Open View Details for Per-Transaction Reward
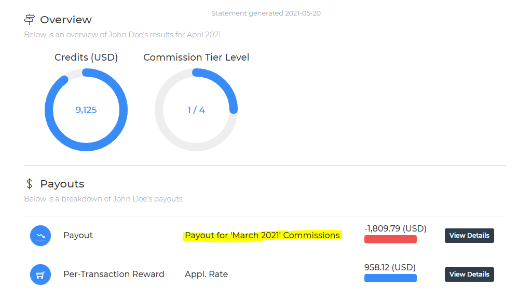This screenshot has height=304, width=531. pyautogui.click(x=469, y=274)
